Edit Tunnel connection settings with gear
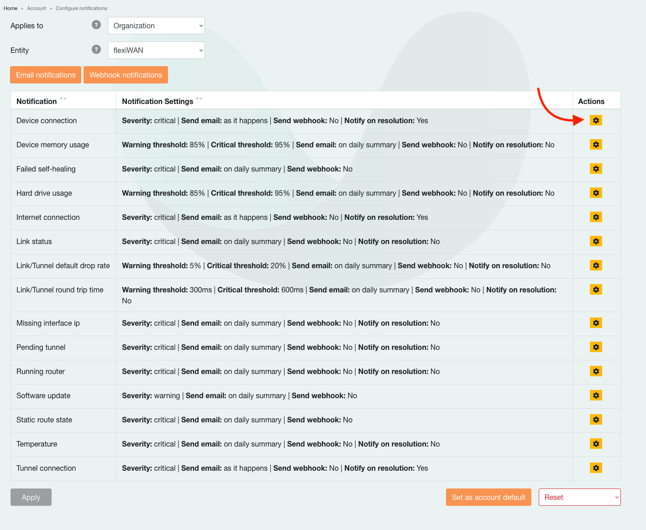This screenshot has width=646, height=530. coord(596,468)
